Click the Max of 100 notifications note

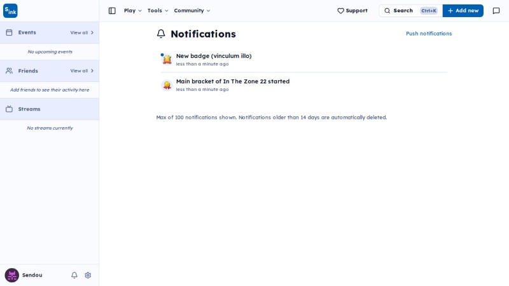point(272,118)
